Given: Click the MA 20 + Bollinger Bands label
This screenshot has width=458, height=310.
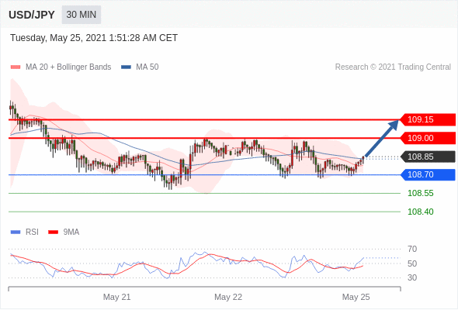Looking at the screenshot, I should pos(68,67).
